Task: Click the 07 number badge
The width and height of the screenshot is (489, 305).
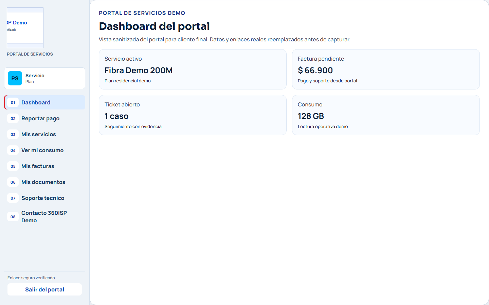Action: (x=13, y=198)
